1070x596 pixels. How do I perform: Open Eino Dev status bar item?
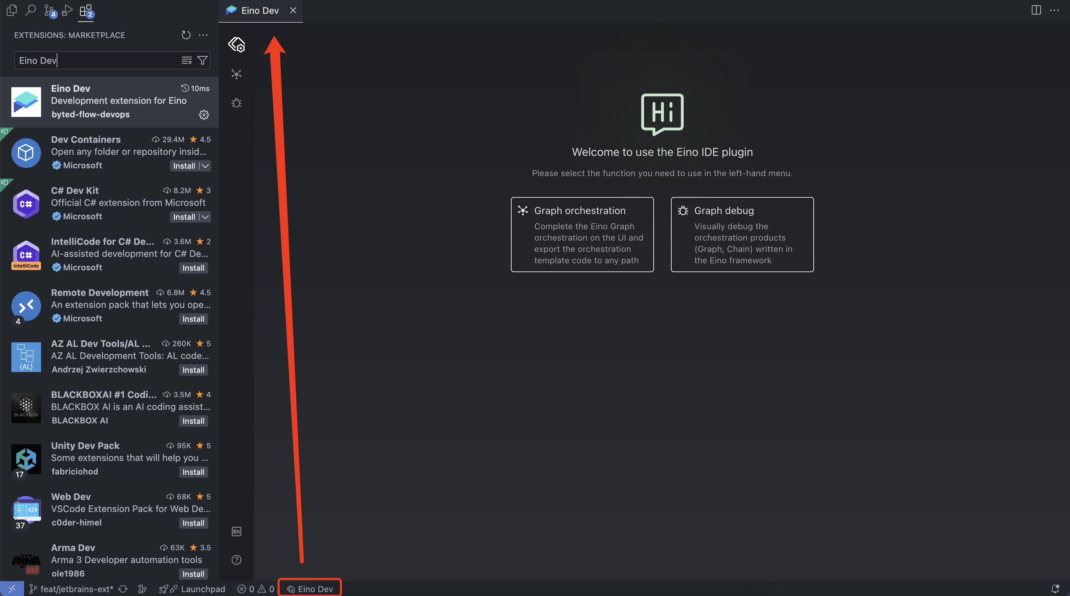pos(310,589)
